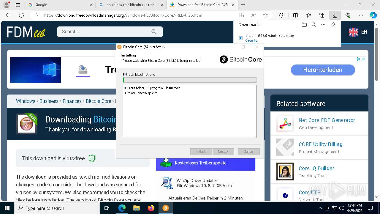The height and width of the screenshot is (214, 380).
Task: Open the Windows Start menu
Action: pyautogui.click(x=7, y=208)
